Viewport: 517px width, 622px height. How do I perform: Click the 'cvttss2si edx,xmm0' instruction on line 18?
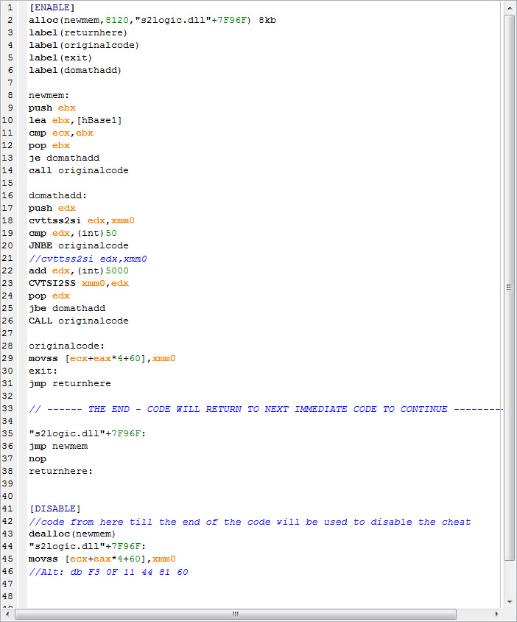pyautogui.click(x=82, y=220)
